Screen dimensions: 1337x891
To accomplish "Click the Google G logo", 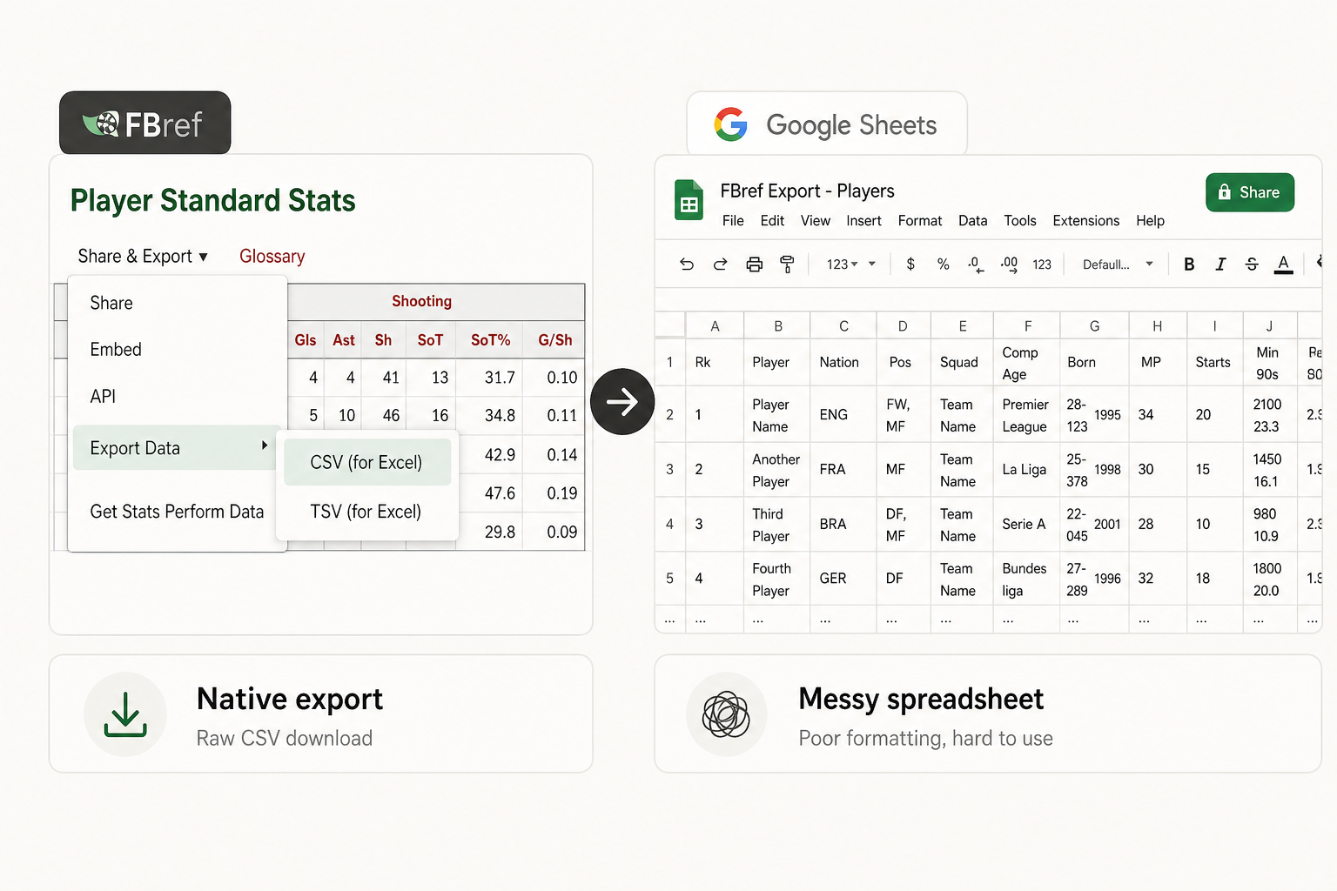I will [731, 124].
